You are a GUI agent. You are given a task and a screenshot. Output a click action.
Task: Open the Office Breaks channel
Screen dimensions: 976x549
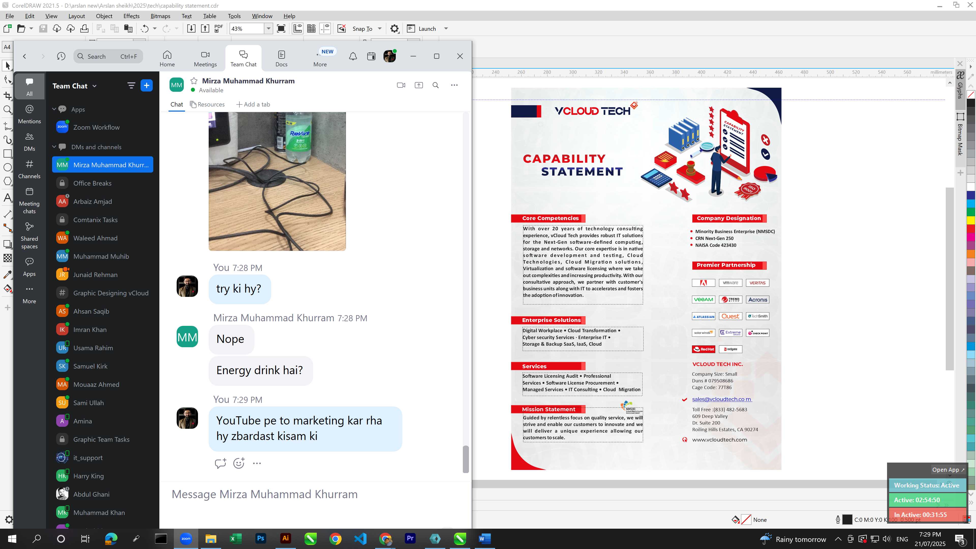click(x=103, y=183)
